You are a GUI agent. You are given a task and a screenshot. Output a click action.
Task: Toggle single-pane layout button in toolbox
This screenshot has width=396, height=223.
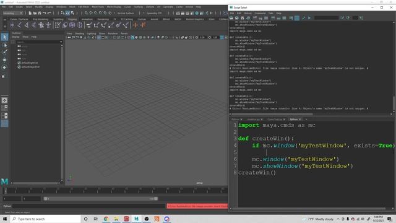click(4, 100)
